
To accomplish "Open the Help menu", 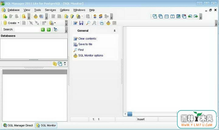I will click(92, 10).
